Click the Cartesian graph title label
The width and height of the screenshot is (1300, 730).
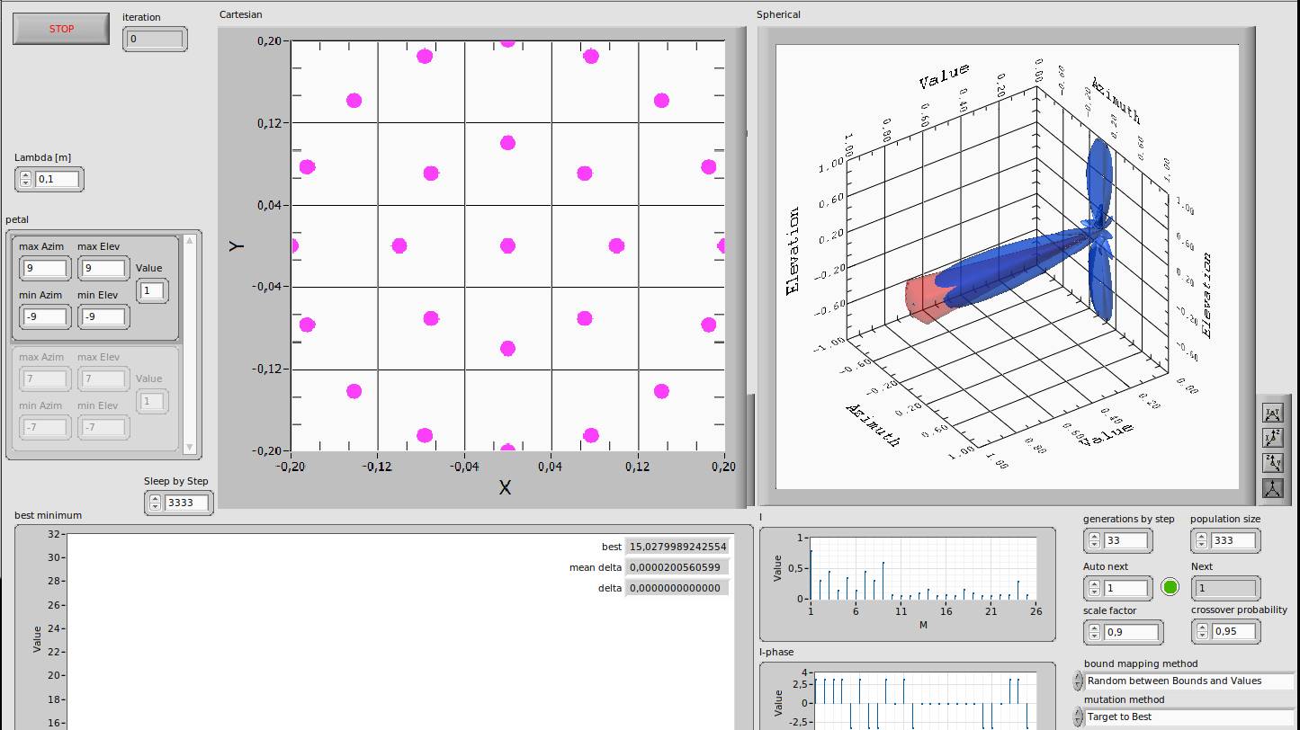[241, 14]
